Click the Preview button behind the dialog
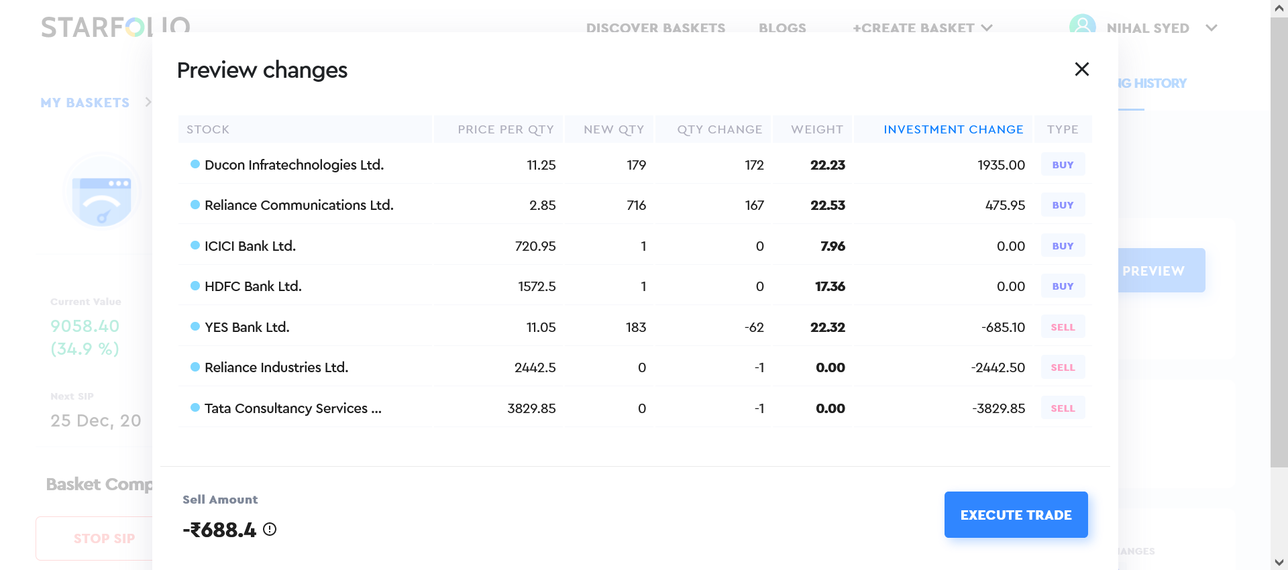1288x570 pixels. [1161, 270]
